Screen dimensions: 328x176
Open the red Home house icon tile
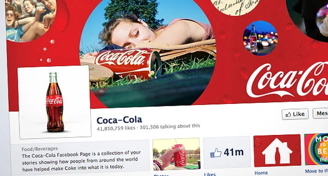tap(277, 150)
